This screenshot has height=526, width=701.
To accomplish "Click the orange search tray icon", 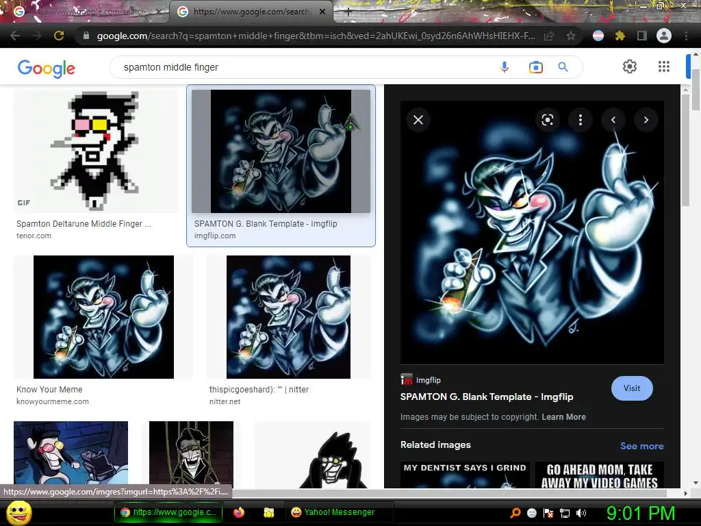I will click(x=515, y=513).
